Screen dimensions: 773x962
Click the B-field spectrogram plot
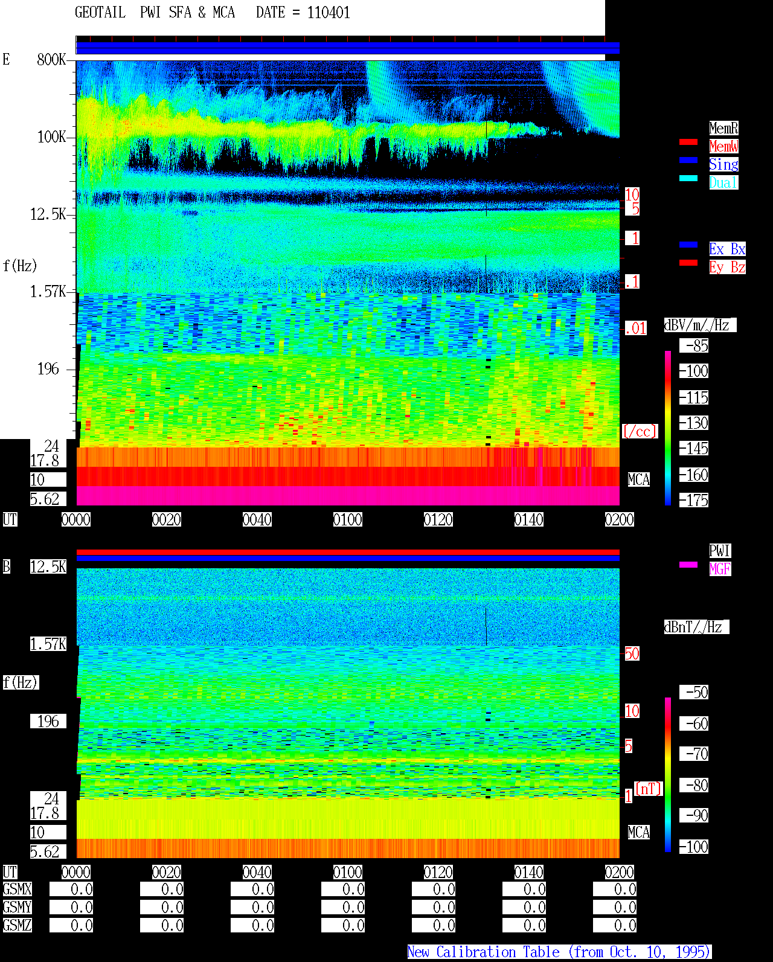pyautogui.click(x=348, y=713)
